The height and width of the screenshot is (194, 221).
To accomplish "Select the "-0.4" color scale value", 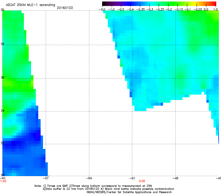I will tap(131, 10).
